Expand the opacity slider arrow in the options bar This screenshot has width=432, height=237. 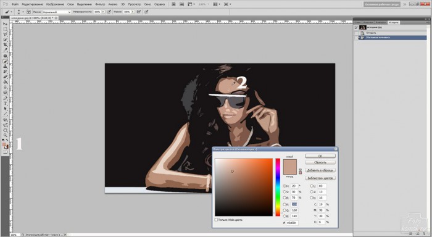(x=103, y=12)
